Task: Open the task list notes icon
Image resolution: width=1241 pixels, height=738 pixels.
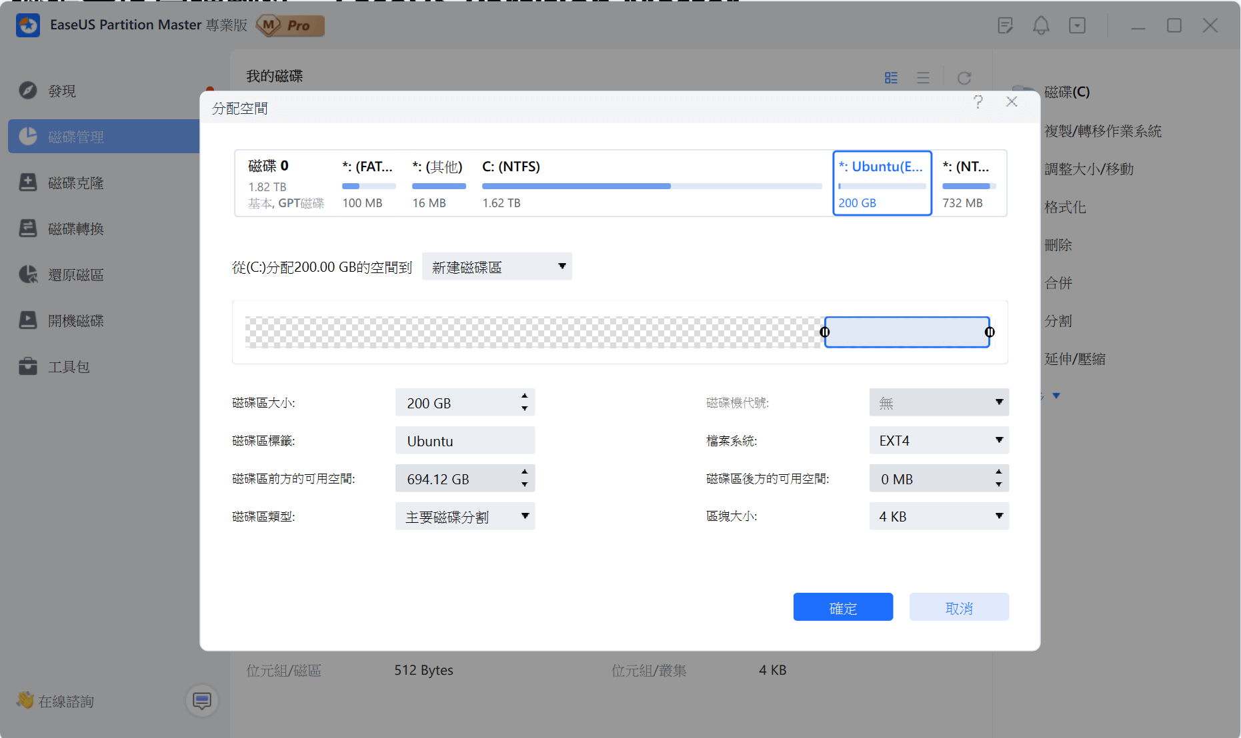Action: pyautogui.click(x=1005, y=25)
